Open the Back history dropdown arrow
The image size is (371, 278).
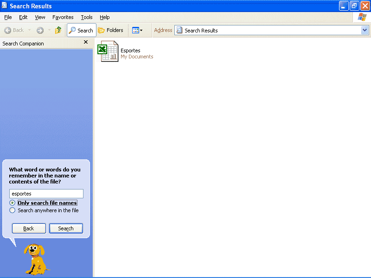click(29, 31)
